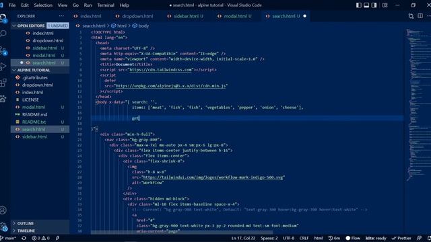This screenshot has width=431, height=242.
Task: Toggle bottom panel layout button
Action: click(x=366, y=5)
